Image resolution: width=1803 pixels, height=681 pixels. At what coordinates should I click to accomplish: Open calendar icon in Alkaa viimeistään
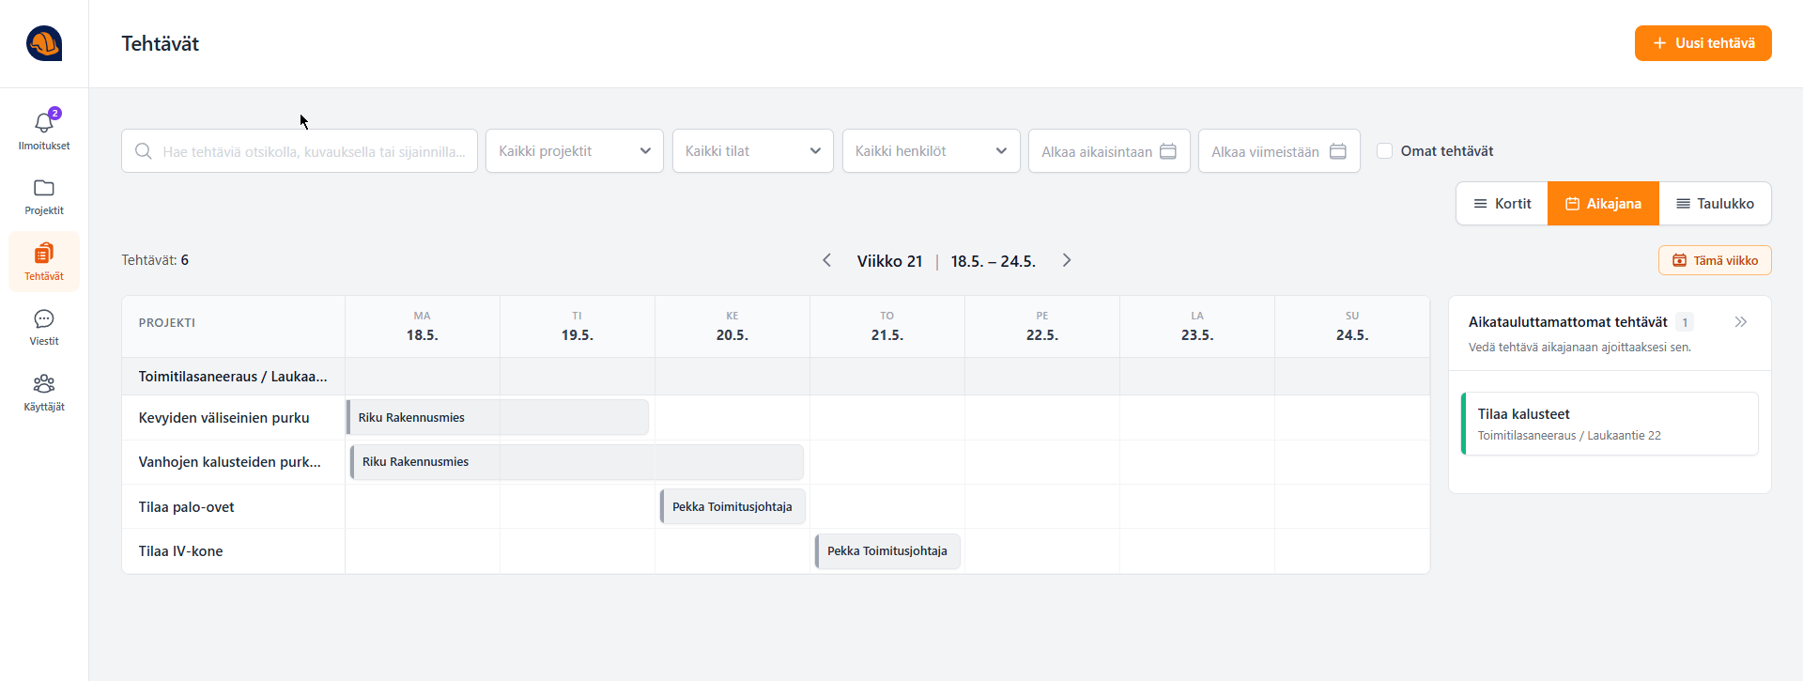pyautogui.click(x=1338, y=151)
